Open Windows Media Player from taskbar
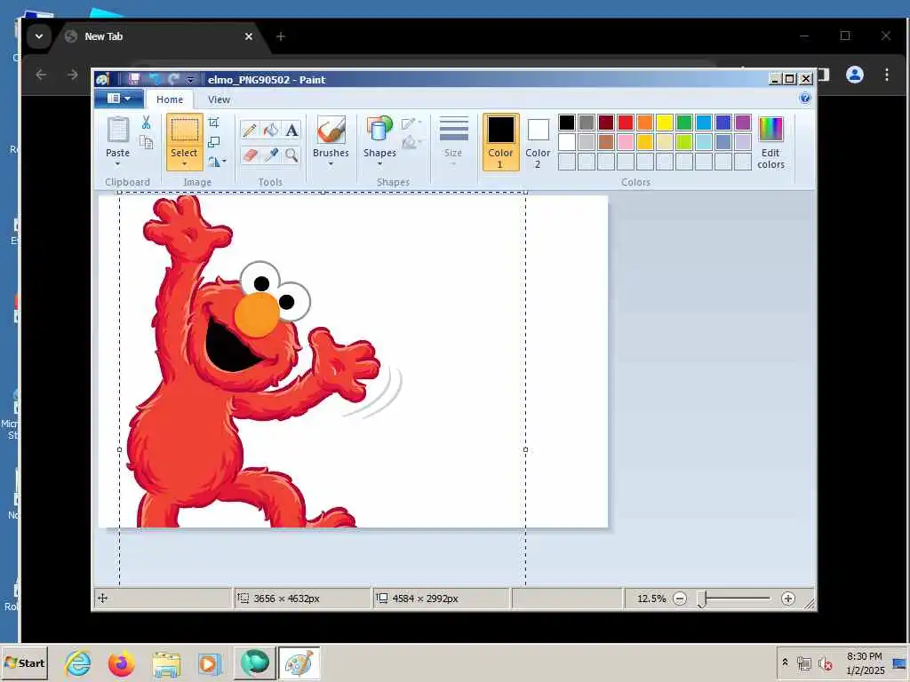Viewport: 910px width, 682px height. tap(210, 662)
